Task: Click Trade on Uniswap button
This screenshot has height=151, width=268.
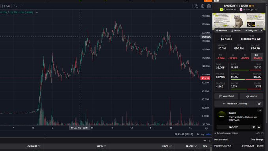Action: [235, 104]
